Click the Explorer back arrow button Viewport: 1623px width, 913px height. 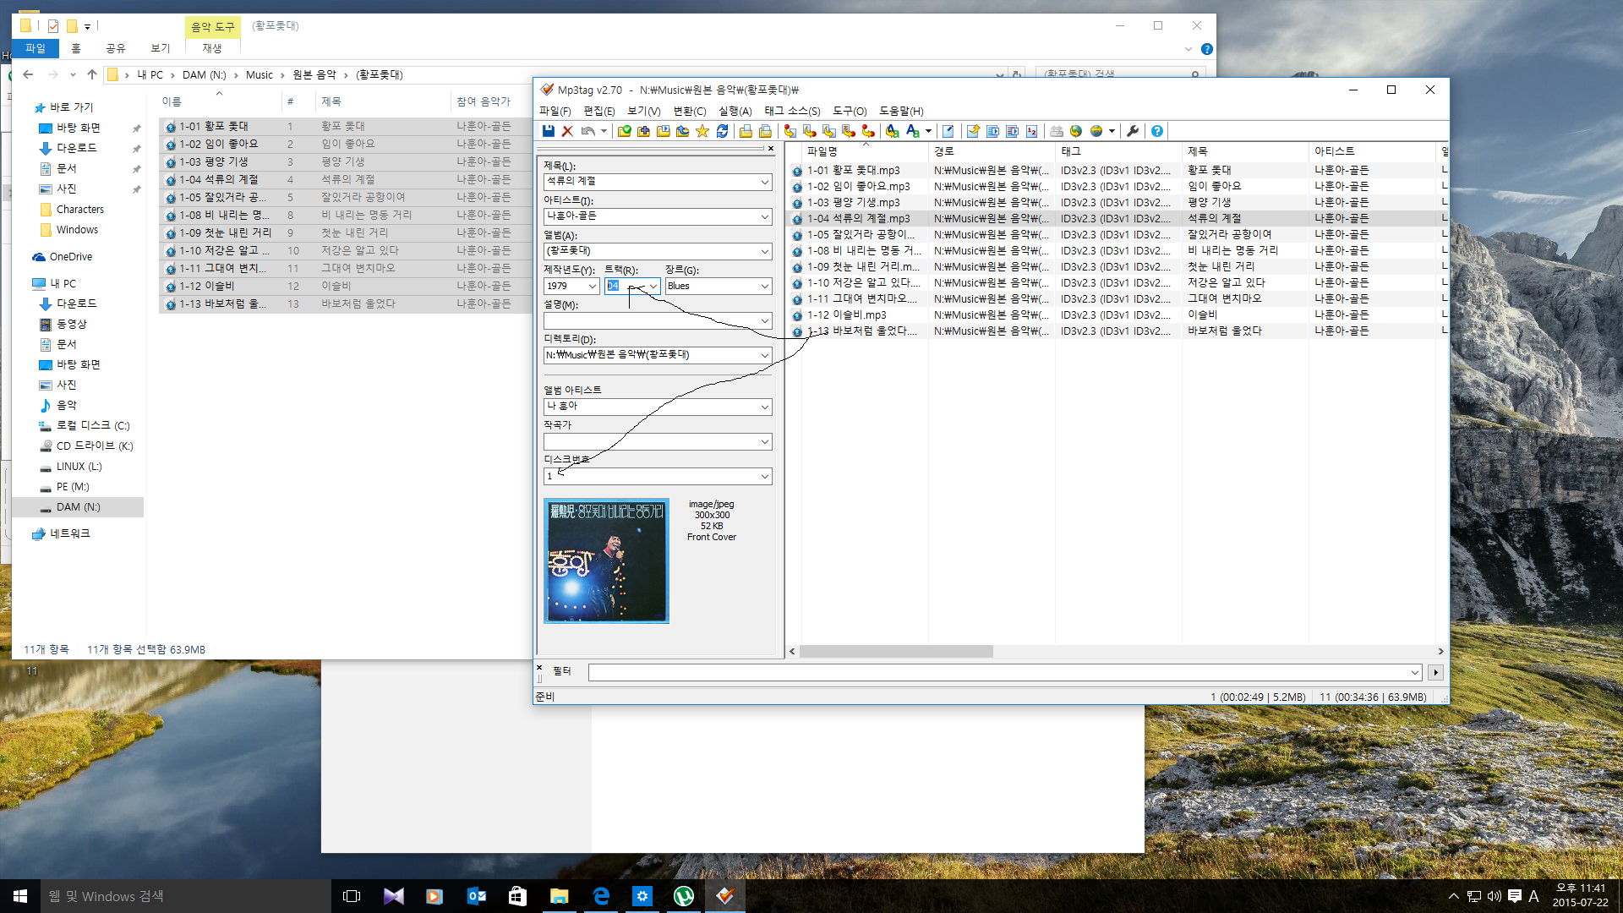point(28,74)
